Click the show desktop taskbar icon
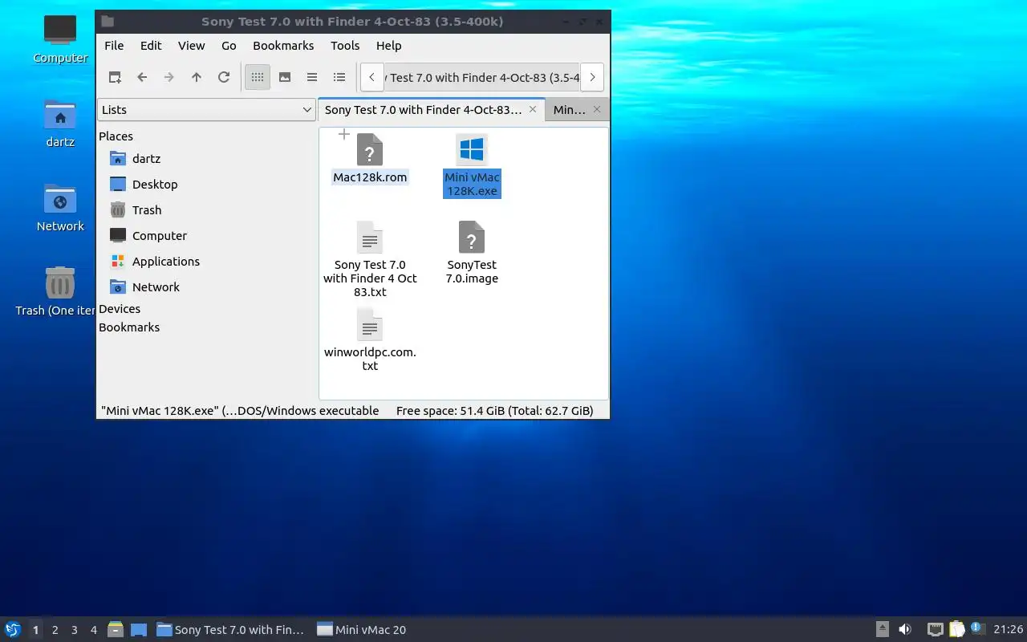 tap(138, 630)
